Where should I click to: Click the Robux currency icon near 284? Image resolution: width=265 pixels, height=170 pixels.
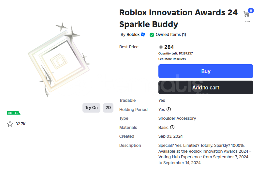tap(161, 47)
